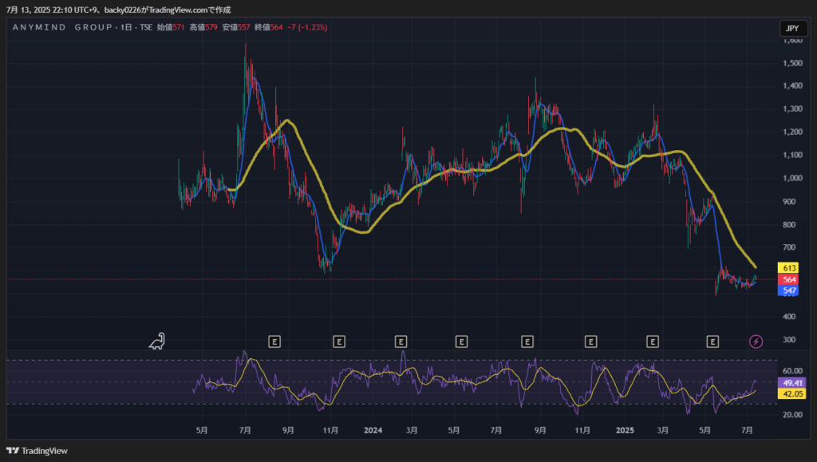Click the 始値571 open value

click(171, 27)
